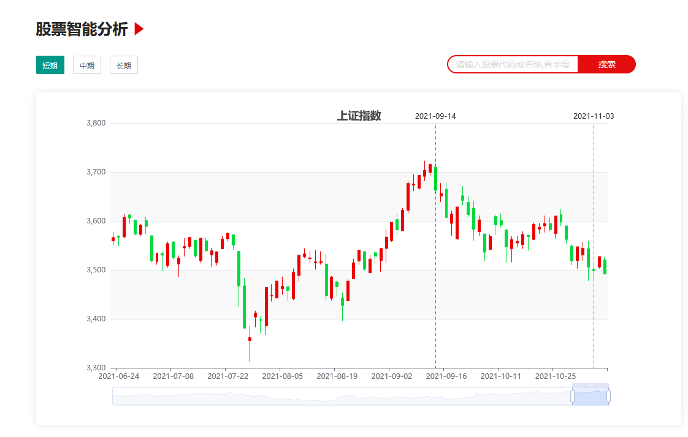Click the 2021-09-16 x-axis date label
688x437 pixels.
(x=446, y=376)
